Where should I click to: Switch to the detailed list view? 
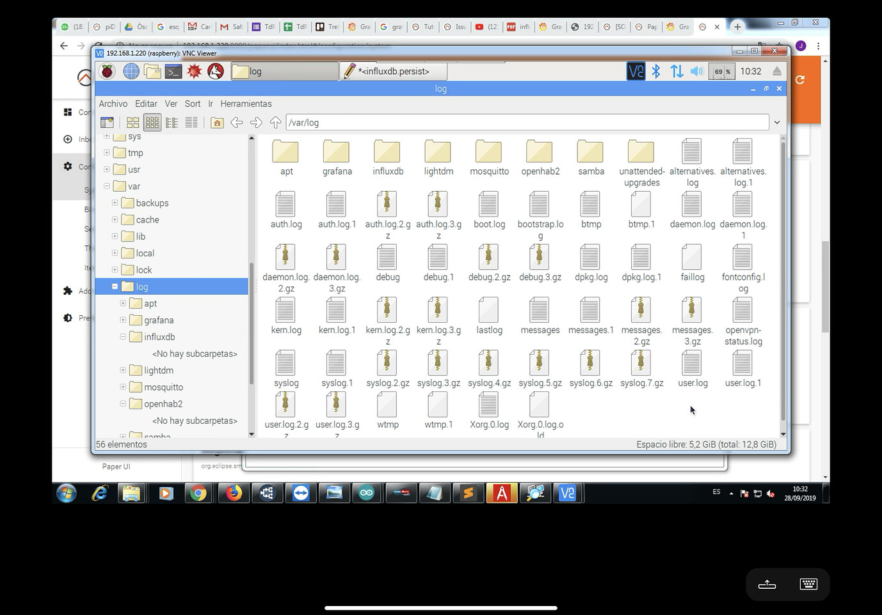(191, 123)
